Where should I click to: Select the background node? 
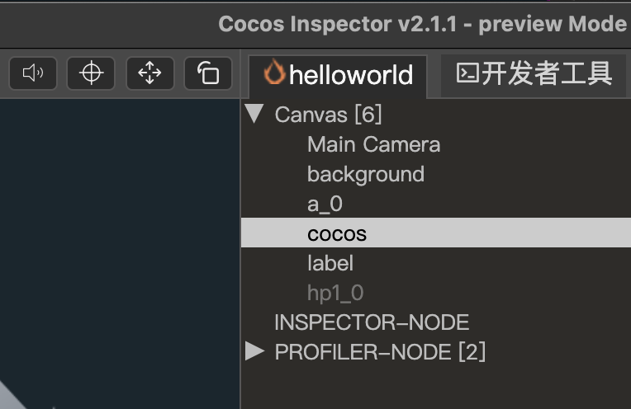tap(365, 174)
